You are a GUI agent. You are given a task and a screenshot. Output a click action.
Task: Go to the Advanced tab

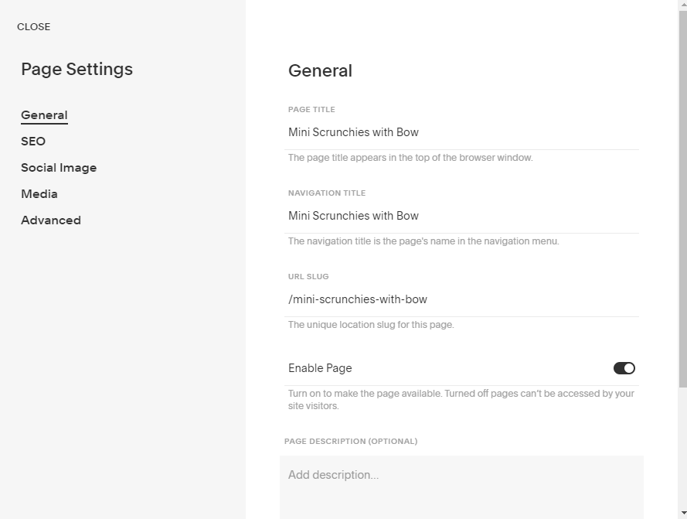51,220
